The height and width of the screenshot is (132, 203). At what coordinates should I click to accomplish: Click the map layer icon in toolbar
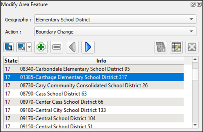pyautogui.click(x=161, y=47)
